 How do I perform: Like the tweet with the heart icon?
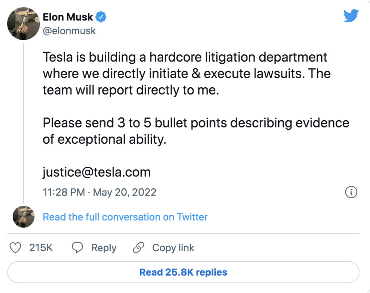[x=15, y=248]
